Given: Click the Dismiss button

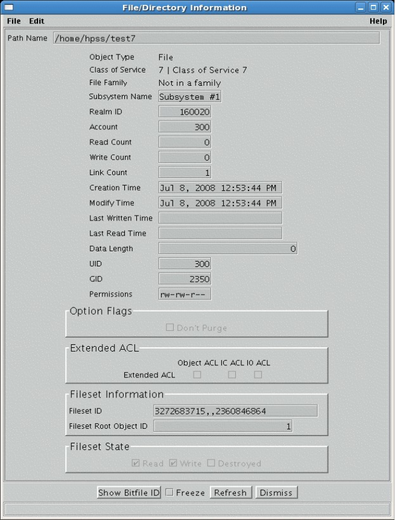Looking at the screenshot, I should point(276,492).
